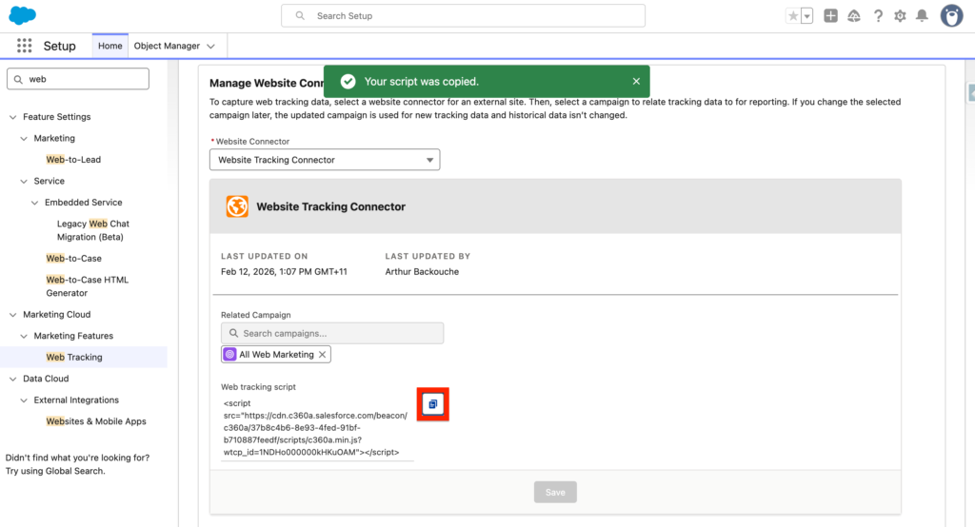The width and height of the screenshot is (975, 527).
Task: Select Websites & Mobile Apps in sidebar
Action: 96,421
